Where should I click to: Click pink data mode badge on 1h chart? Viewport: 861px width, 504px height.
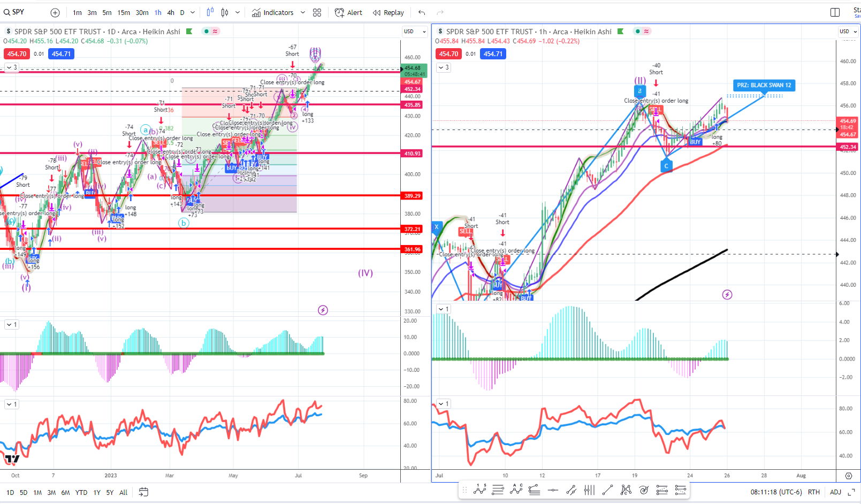click(x=646, y=32)
